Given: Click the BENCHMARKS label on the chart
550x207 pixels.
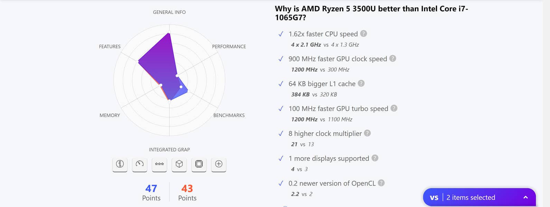Looking at the screenshot, I should click(x=229, y=115).
